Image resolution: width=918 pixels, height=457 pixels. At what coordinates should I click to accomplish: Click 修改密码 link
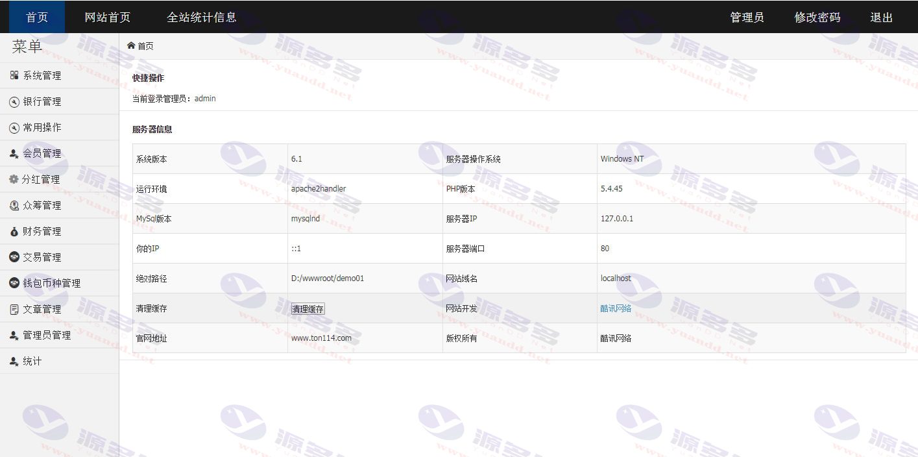tap(817, 18)
